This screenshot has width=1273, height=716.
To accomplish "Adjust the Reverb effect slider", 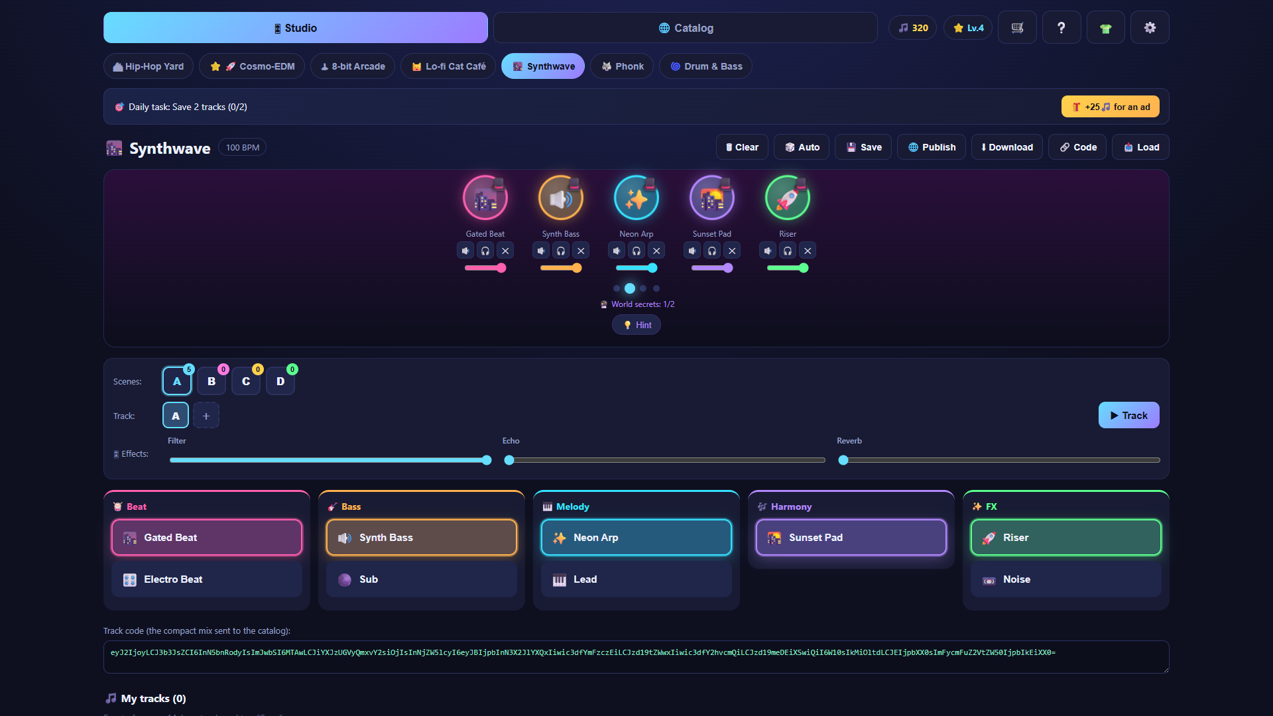I will (999, 460).
